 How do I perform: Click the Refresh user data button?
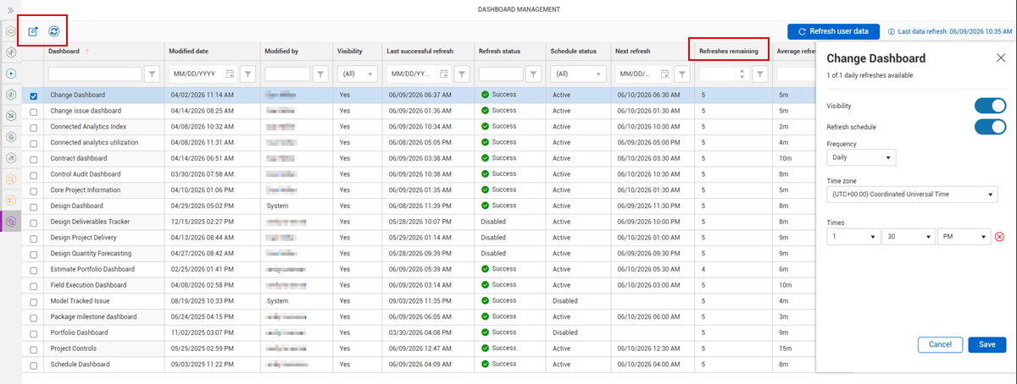(x=833, y=31)
